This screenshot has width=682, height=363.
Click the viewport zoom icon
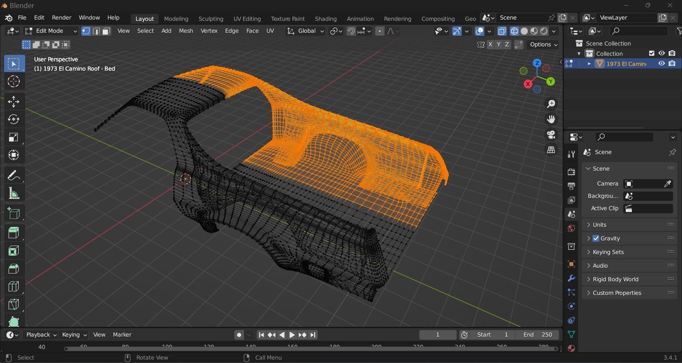[x=551, y=104]
